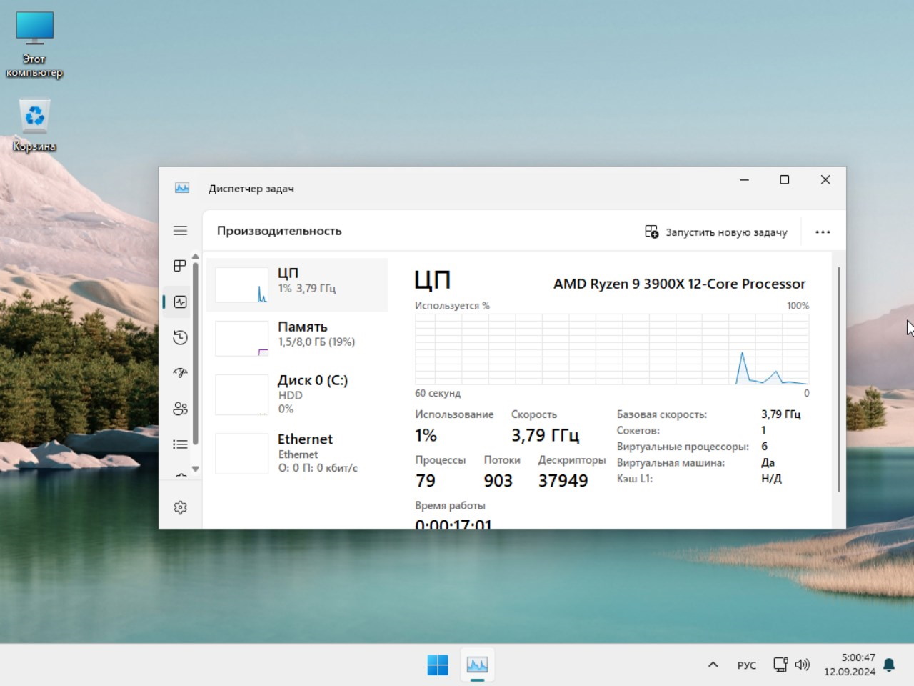Click the Диск 0 mini graph thumbnail

coord(241,394)
